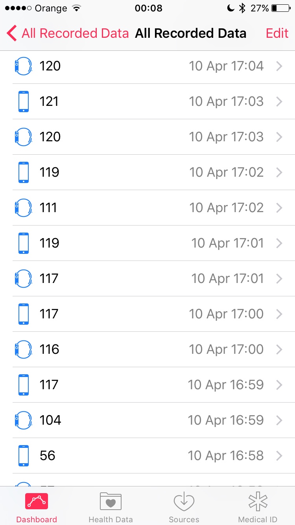Viewport: 295px width, 525px height.
Task: Open the Health Data folder icon
Action: pos(111,501)
